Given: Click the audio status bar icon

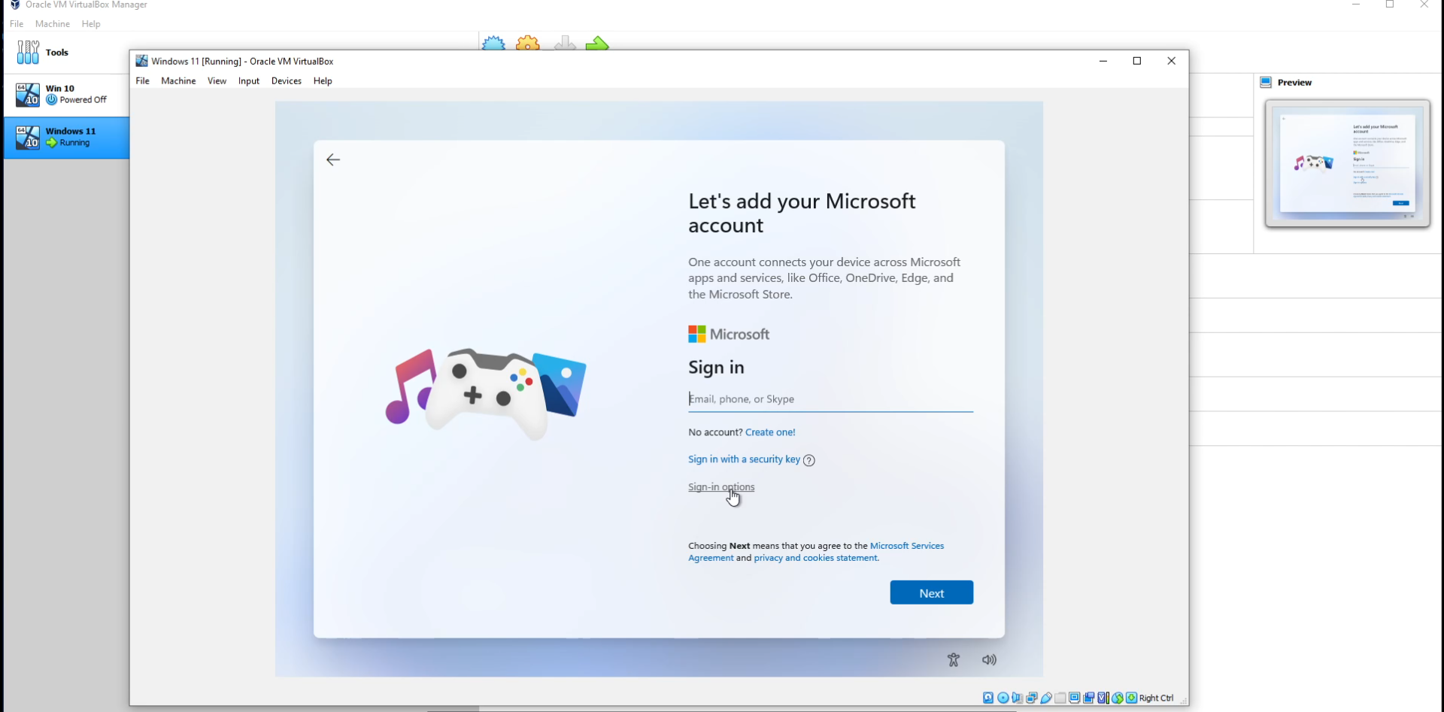Looking at the screenshot, I should click(1017, 698).
